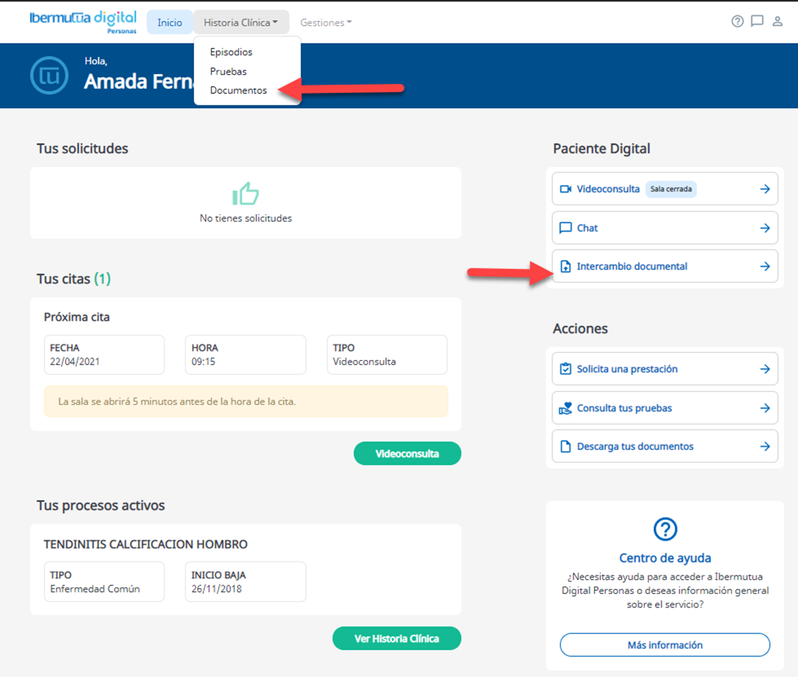Viewport: 798px width, 677px height.
Task: Click the sala se abrirá notice banner
Action: 246,401
